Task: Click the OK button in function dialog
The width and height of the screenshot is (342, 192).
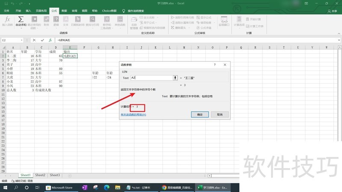Action: click(200, 114)
